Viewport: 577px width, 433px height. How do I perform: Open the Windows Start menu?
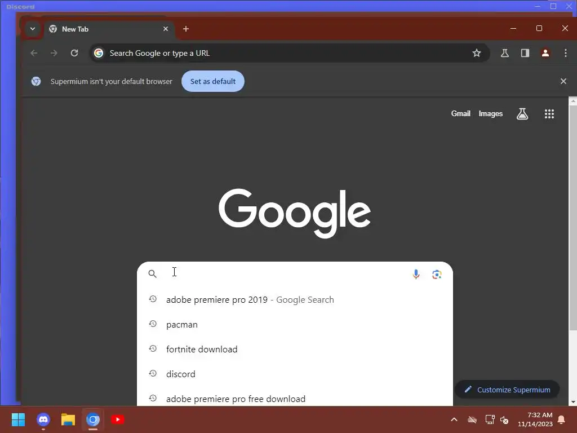point(18,419)
